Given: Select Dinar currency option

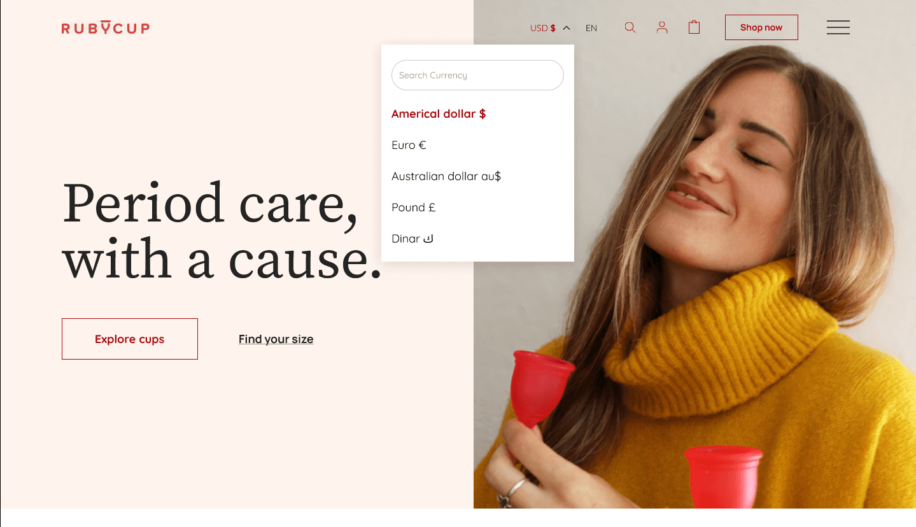Looking at the screenshot, I should 412,239.
